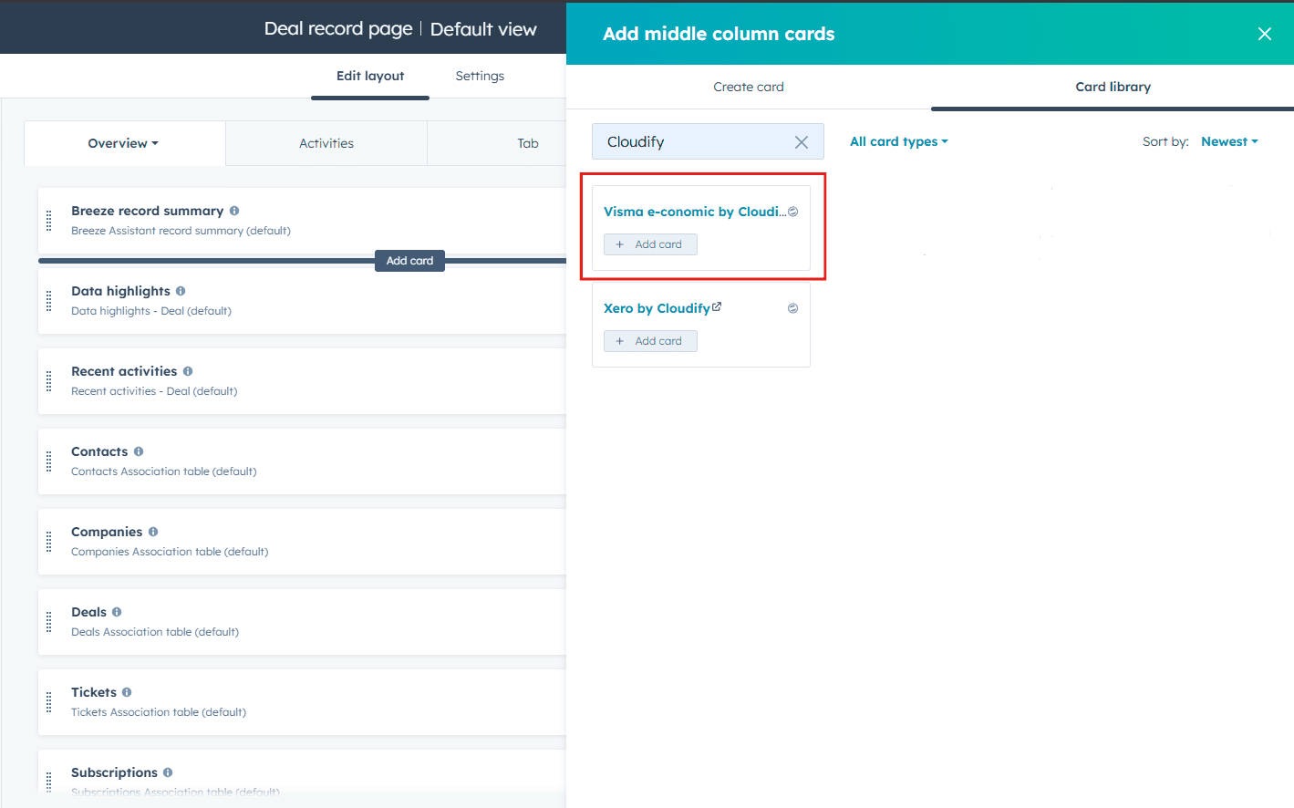The height and width of the screenshot is (808, 1294).
Task: Open the Create card tab
Action: [x=748, y=87]
